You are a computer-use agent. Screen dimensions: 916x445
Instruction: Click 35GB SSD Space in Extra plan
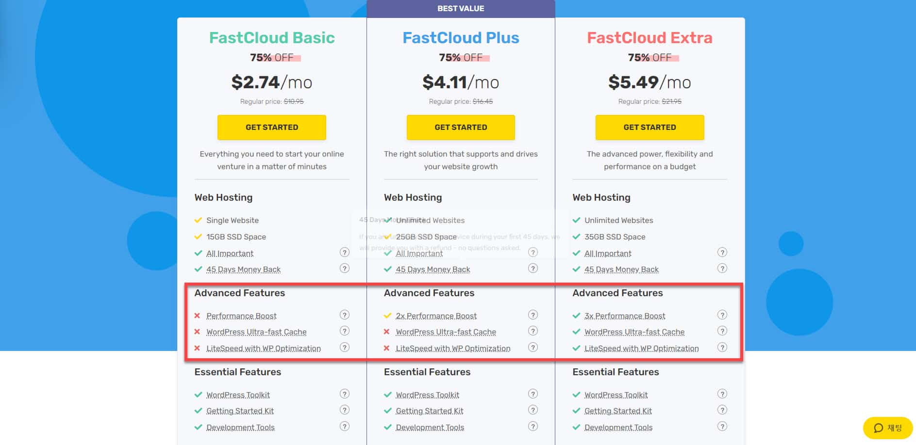615,237
